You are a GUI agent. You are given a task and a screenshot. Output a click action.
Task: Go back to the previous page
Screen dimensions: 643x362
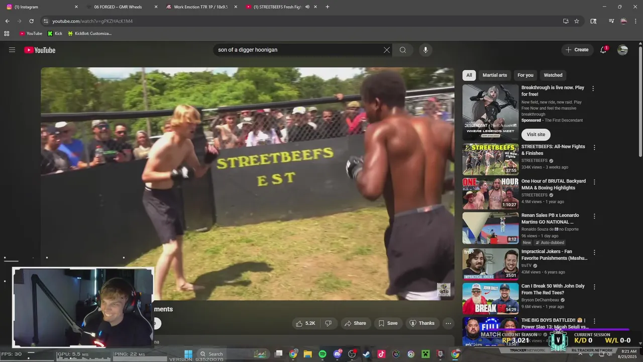(7, 21)
